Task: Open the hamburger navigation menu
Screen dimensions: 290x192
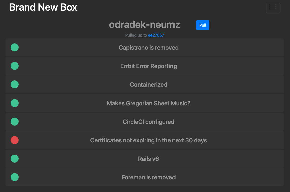Action: [x=273, y=8]
